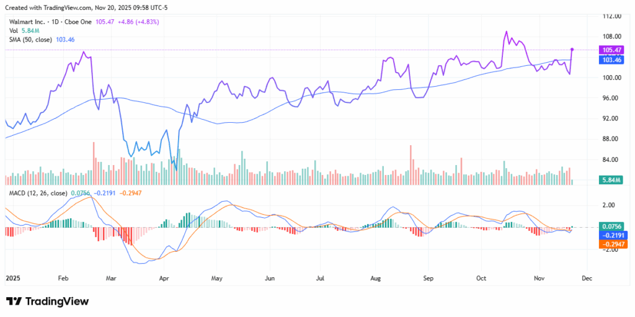
Task: Click the TradingView logo icon
Action: (14, 301)
